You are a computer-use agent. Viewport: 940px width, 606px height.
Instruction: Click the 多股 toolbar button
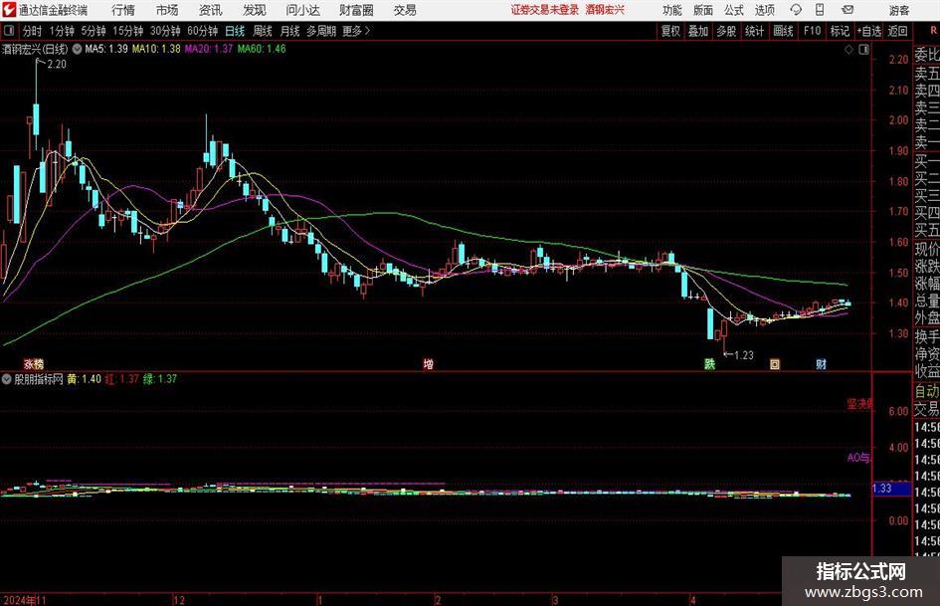[726, 31]
